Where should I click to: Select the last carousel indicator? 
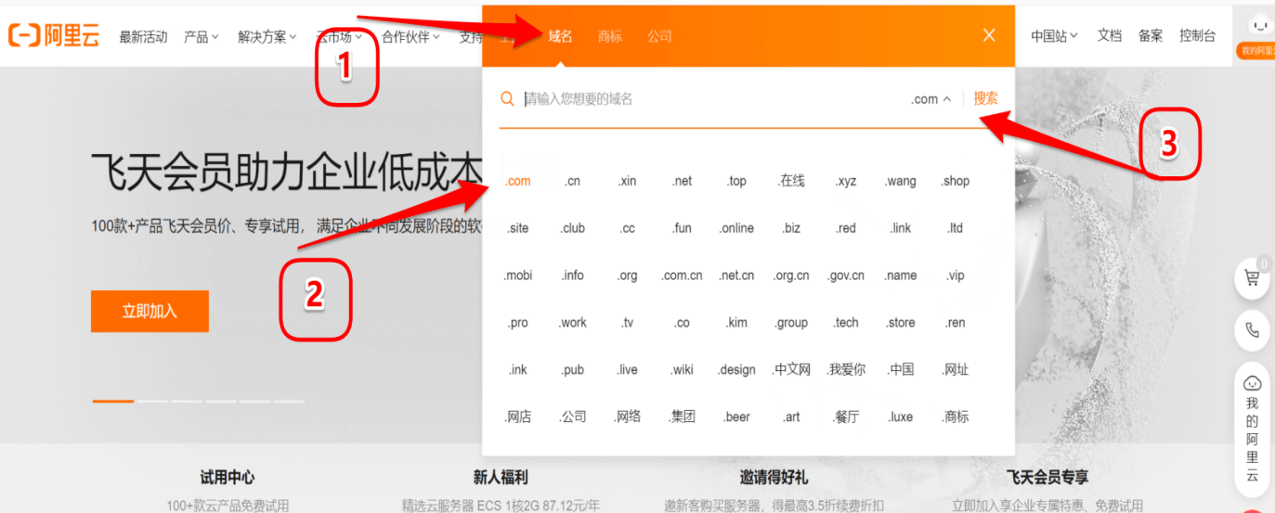click(x=289, y=401)
